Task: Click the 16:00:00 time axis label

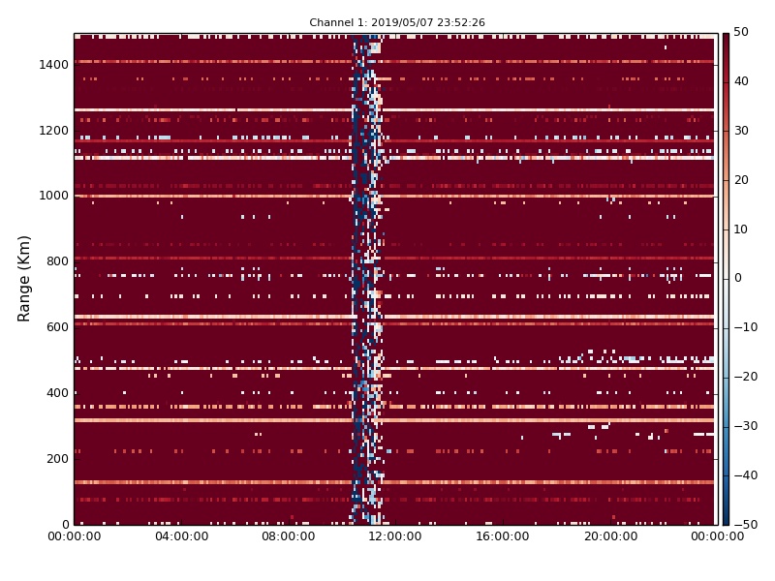Action: click(502, 536)
